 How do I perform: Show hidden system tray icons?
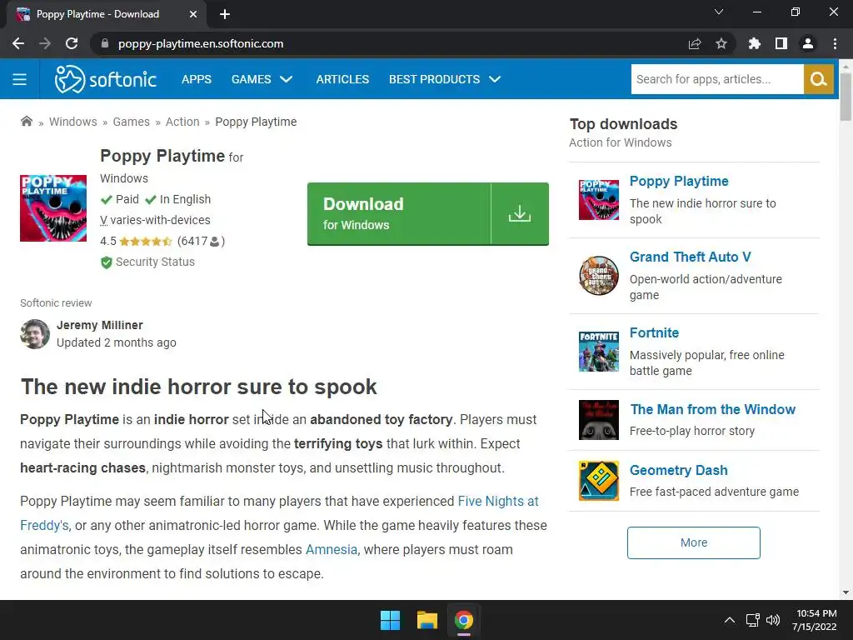click(730, 620)
